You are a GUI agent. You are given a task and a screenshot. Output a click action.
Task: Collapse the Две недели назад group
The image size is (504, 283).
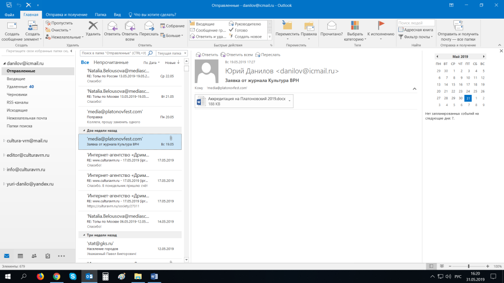click(x=84, y=131)
